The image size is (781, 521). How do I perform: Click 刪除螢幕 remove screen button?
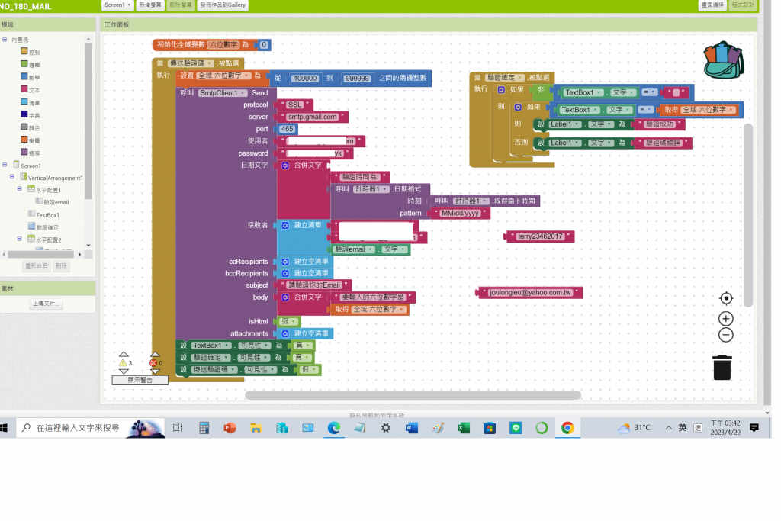point(180,5)
